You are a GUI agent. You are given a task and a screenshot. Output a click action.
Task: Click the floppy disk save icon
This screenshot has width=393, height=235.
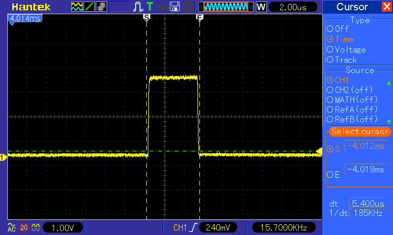(x=174, y=7)
